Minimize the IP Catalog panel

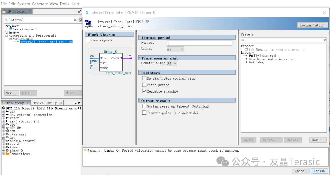pyautogui.click(x=76, y=12)
